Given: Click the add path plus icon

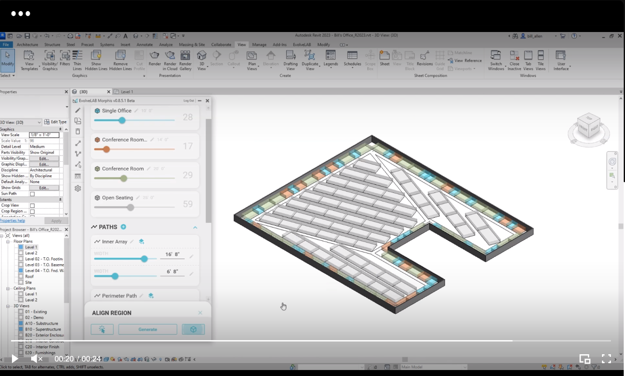Looking at the screenshot, I should click(123, 227).
